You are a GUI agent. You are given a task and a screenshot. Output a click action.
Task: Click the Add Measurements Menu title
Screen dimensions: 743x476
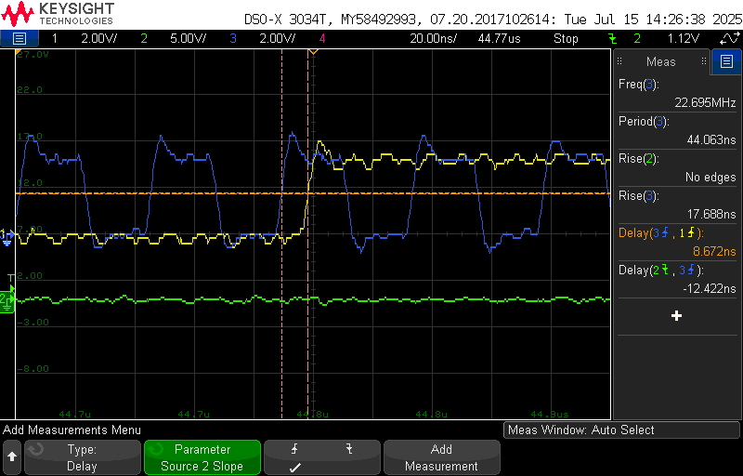pyautogui.click(x=72, y=430)
